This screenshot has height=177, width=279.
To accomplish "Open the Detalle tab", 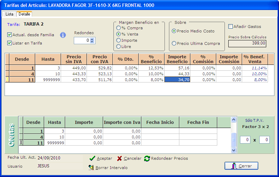I will [24, 14].
